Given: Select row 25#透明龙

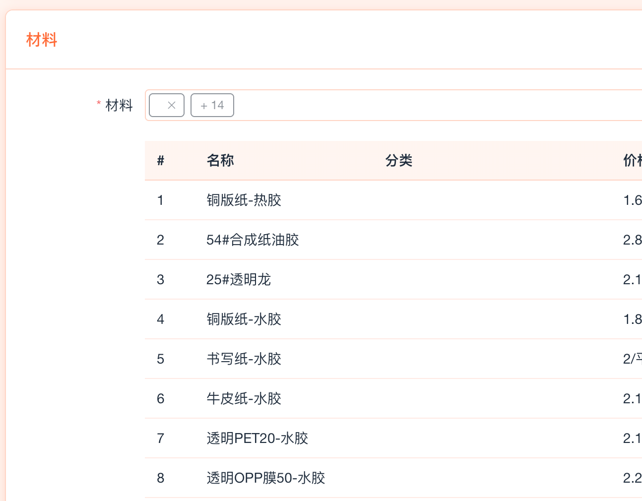Looking at the screenshot, I should (239, 279).
